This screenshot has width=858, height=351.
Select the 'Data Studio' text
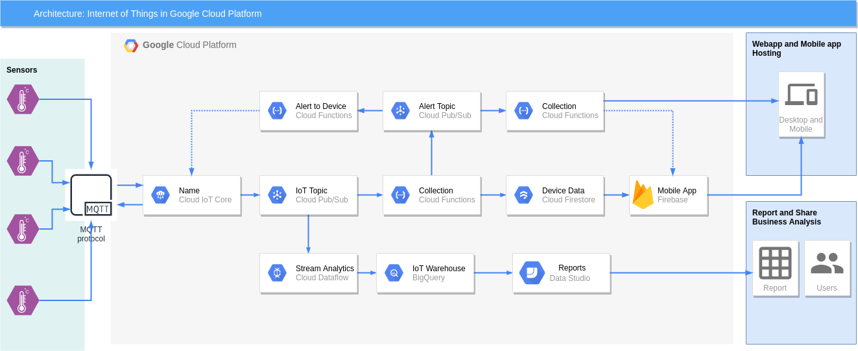(570, 278)
